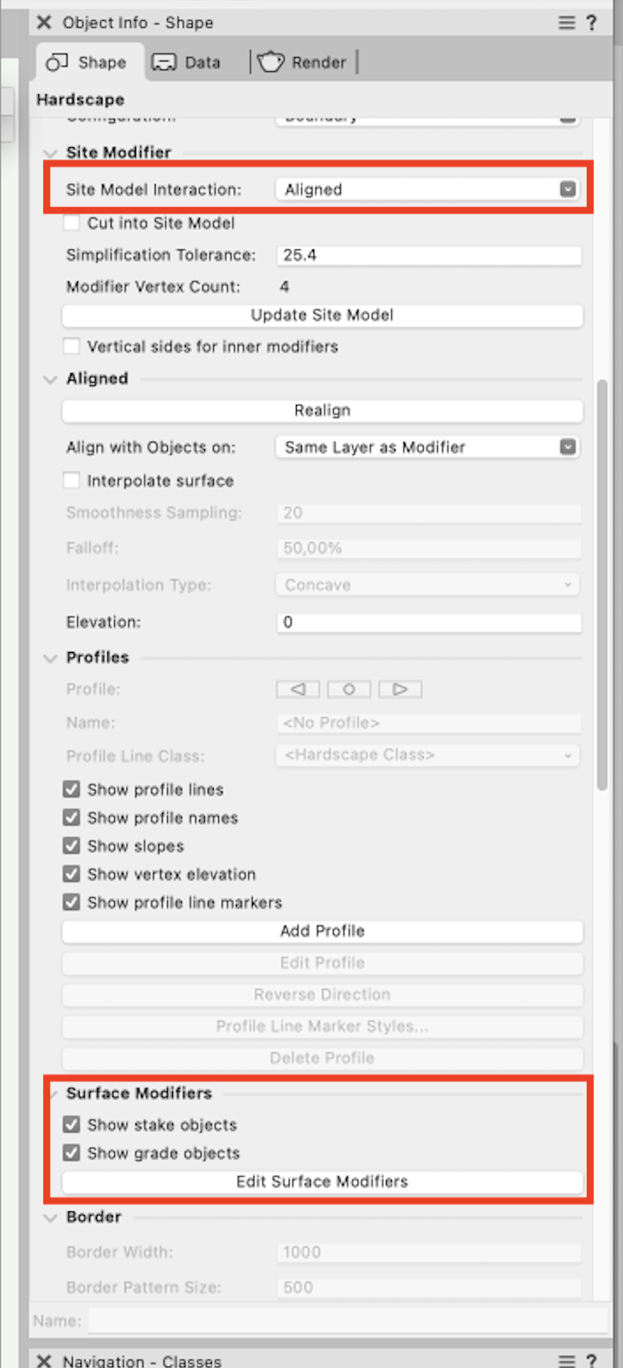Enable Cut into Site Model
This screenshot has height=1368, width=623.
[x=71, y=223]
